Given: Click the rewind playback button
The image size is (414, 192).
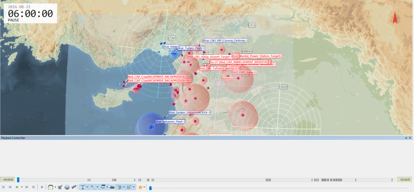Looking at the screenshot, I should [x=10, y=187].
